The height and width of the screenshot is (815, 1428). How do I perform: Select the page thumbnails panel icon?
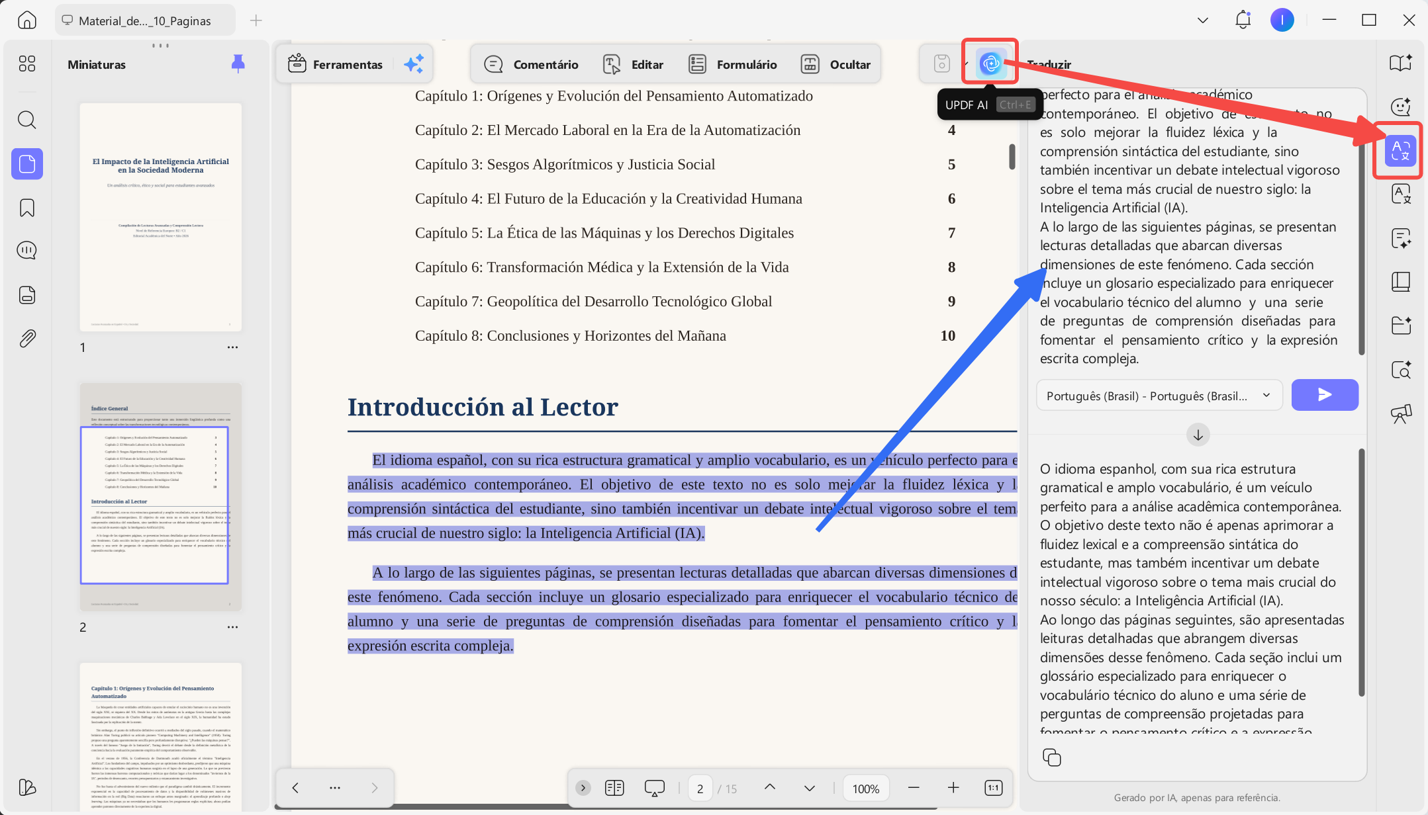tap(27, 164)
